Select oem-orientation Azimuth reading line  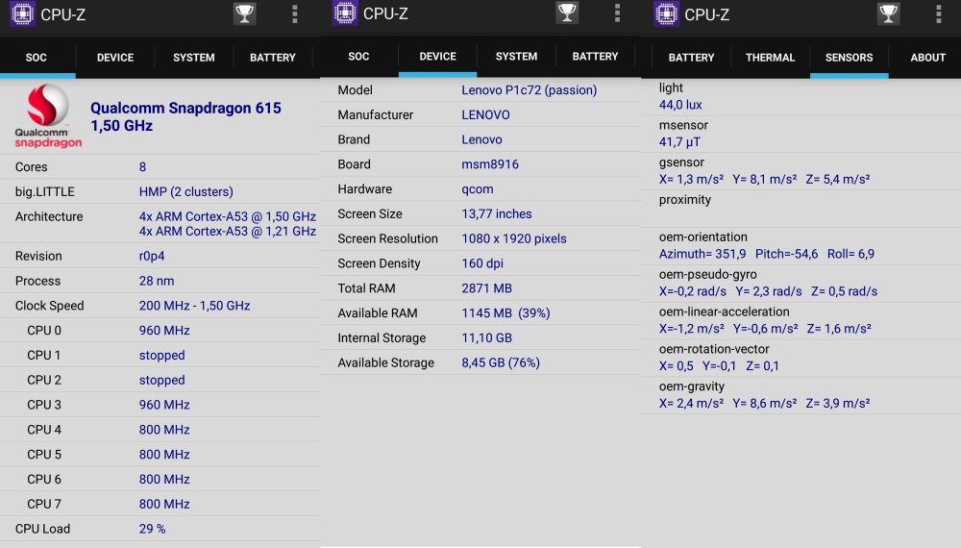(x=767, y=254)
